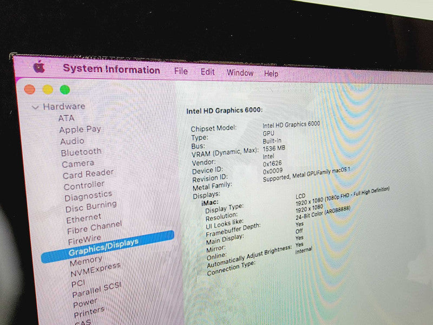Select ATA in the sidebar
The height and width of the screenshot is (325, 433).
(x=66, y=118)
